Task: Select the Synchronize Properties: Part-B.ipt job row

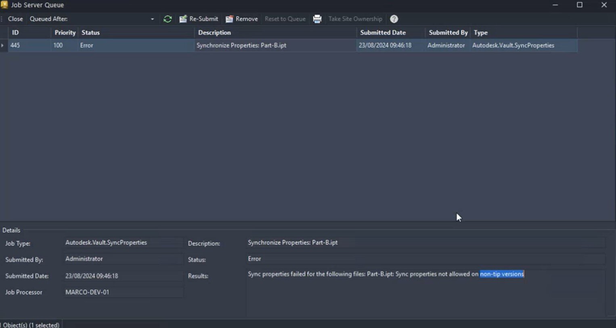Action: click(x=241, y=46)
